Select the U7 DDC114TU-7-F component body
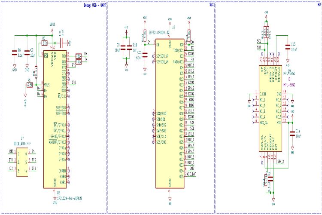Viewport: 322px width, 215px height. pos(22,163)
